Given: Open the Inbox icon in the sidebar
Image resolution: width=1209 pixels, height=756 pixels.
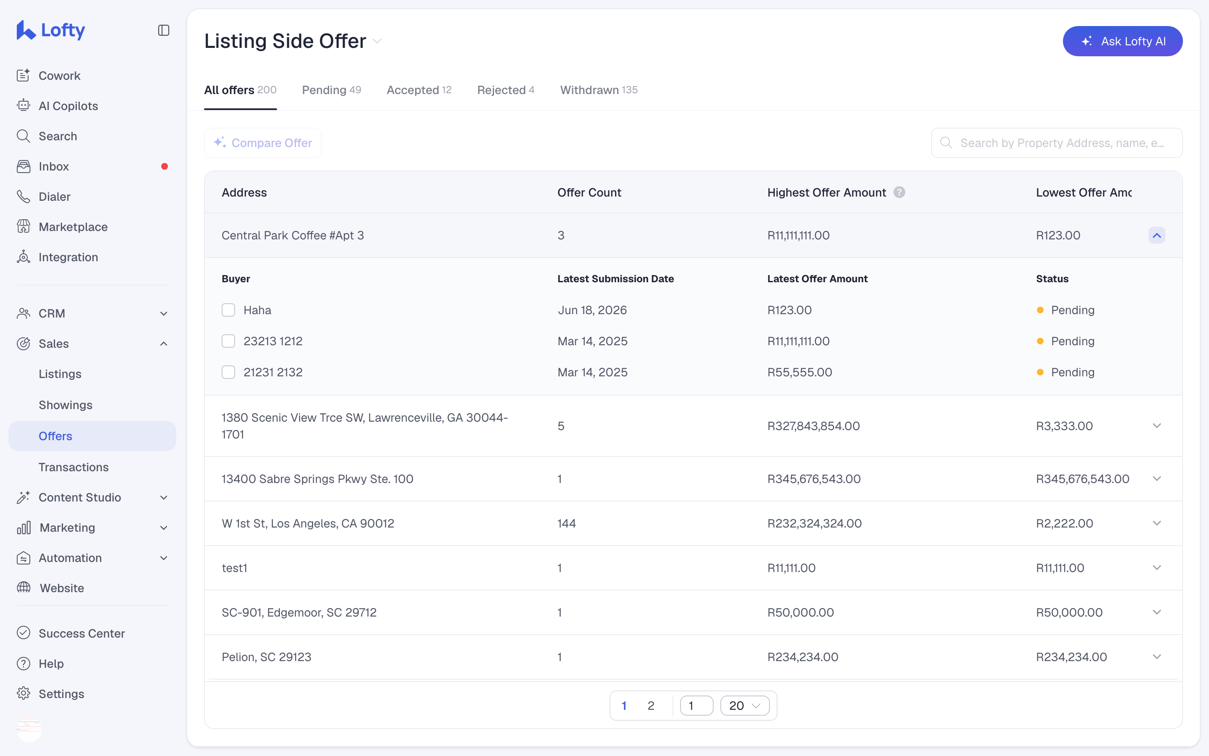Looking at the screenshot, I should tap(24, 166).
